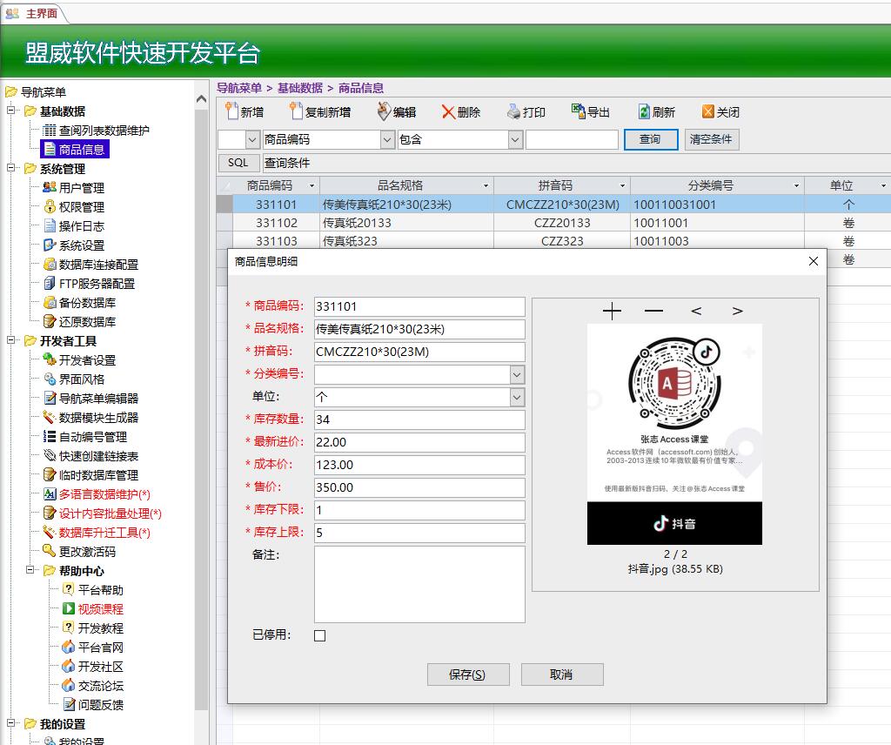Open 还原数据库 via its icon

click(50, 322)
